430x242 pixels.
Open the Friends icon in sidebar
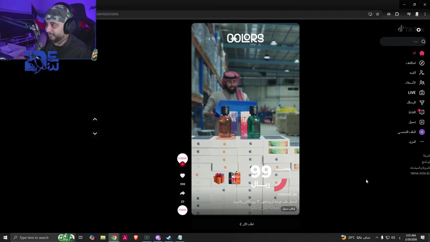(422, 83)
